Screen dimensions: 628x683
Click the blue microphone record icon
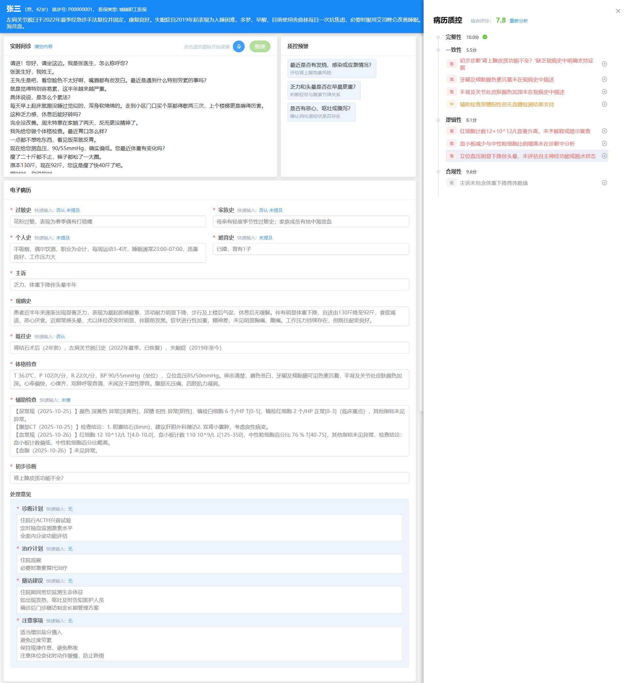(238, 46)
